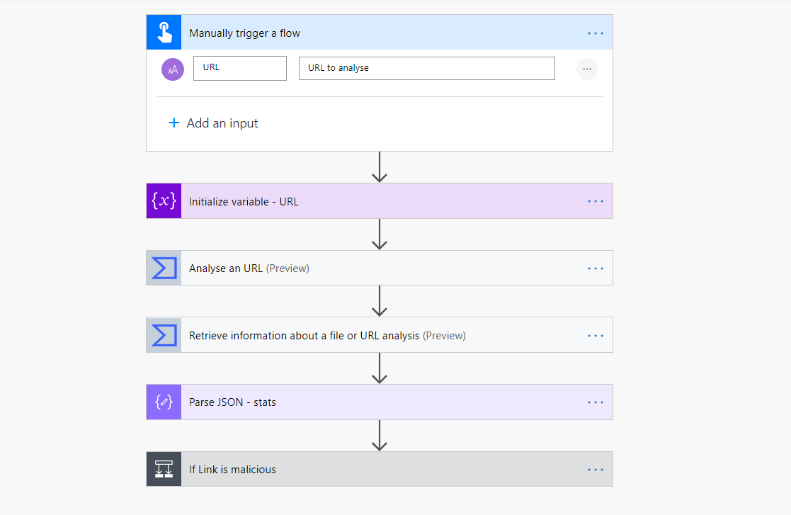The height and width of the screenshot is (515, 791).
Task: Open the Retrieve information ellipsis menu
Action: coord(595,334)
